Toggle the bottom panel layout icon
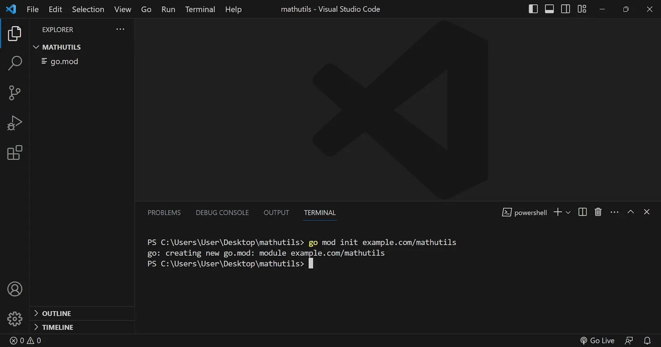Screen dimensions: 661x347 (549, 9)
